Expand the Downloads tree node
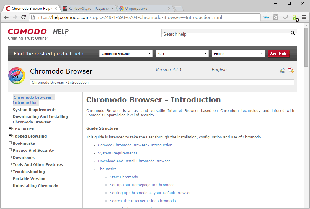This screenshot has width=310, height=209. pyautogui.click(x=10, y=157)
